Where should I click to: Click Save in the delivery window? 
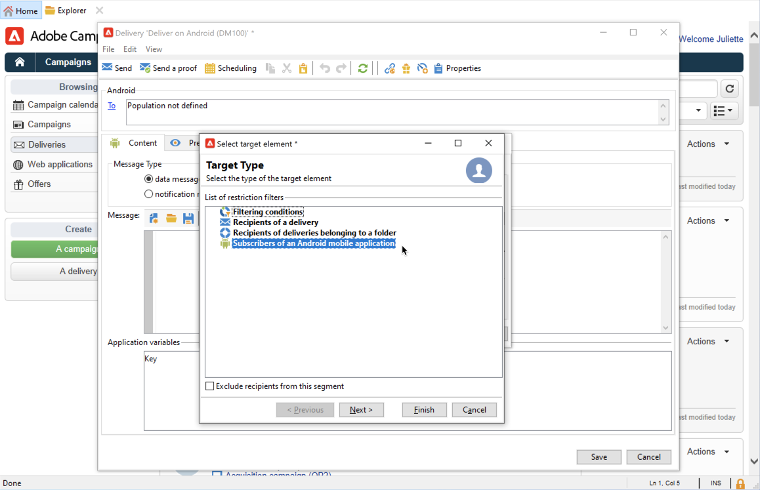(x=599, y=457)
